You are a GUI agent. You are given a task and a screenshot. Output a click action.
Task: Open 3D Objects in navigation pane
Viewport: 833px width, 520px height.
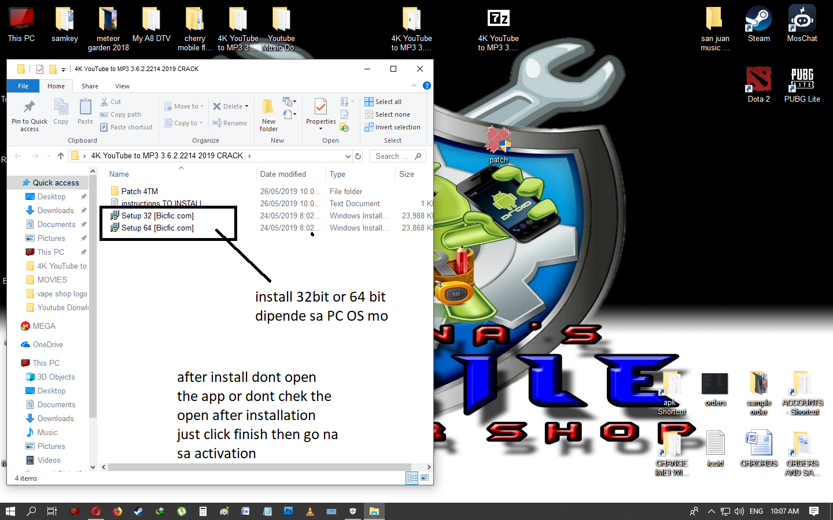coord(56,377)
